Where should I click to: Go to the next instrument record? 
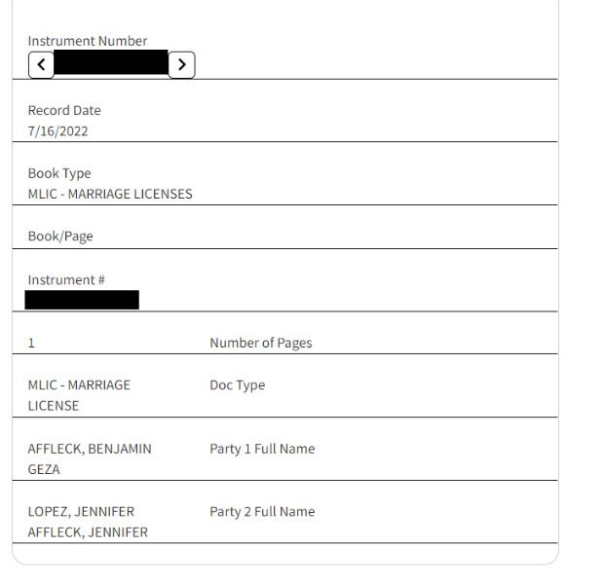point(181,65)
